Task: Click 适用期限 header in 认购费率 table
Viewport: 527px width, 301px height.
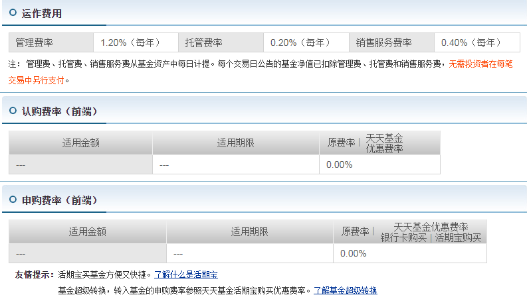Action: [x=236, y=143]
